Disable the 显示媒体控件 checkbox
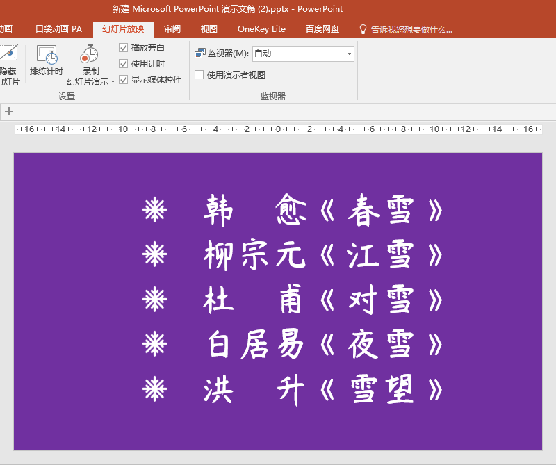The height and width of the screenshot is (465, 556). click(x=123, y=79)
